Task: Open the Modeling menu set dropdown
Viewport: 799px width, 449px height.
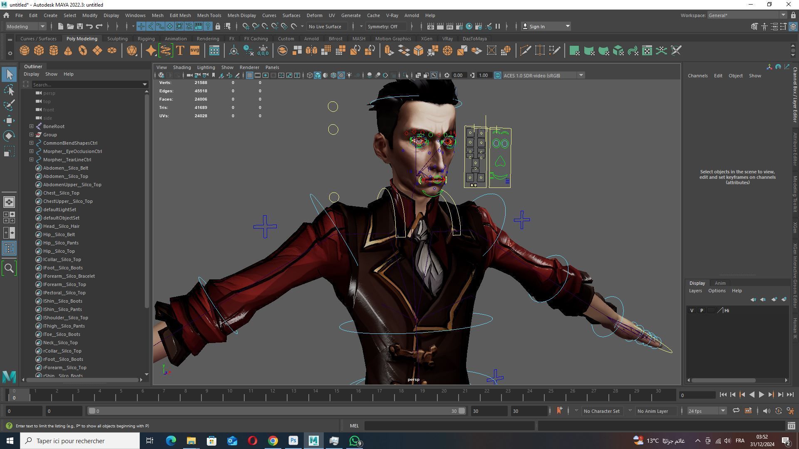Action: pos(26,26)
